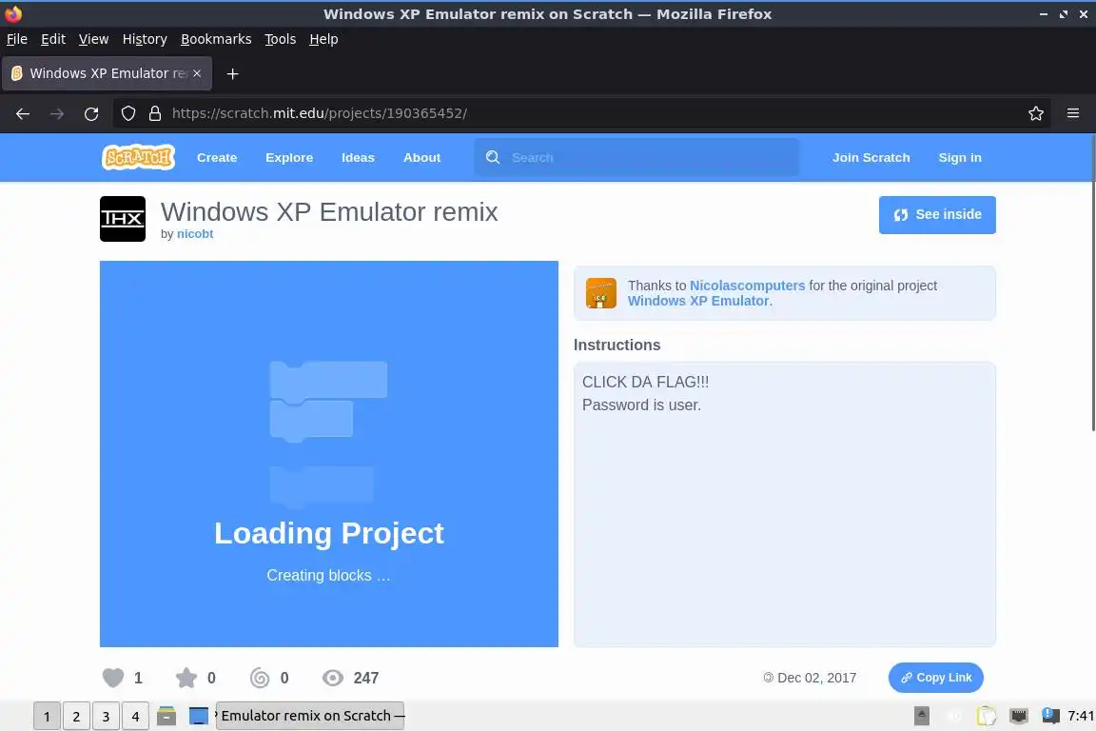This screenshot has height=731, width=1096.
Task: Open the Bookmarks menu
Action: [216, 39]
